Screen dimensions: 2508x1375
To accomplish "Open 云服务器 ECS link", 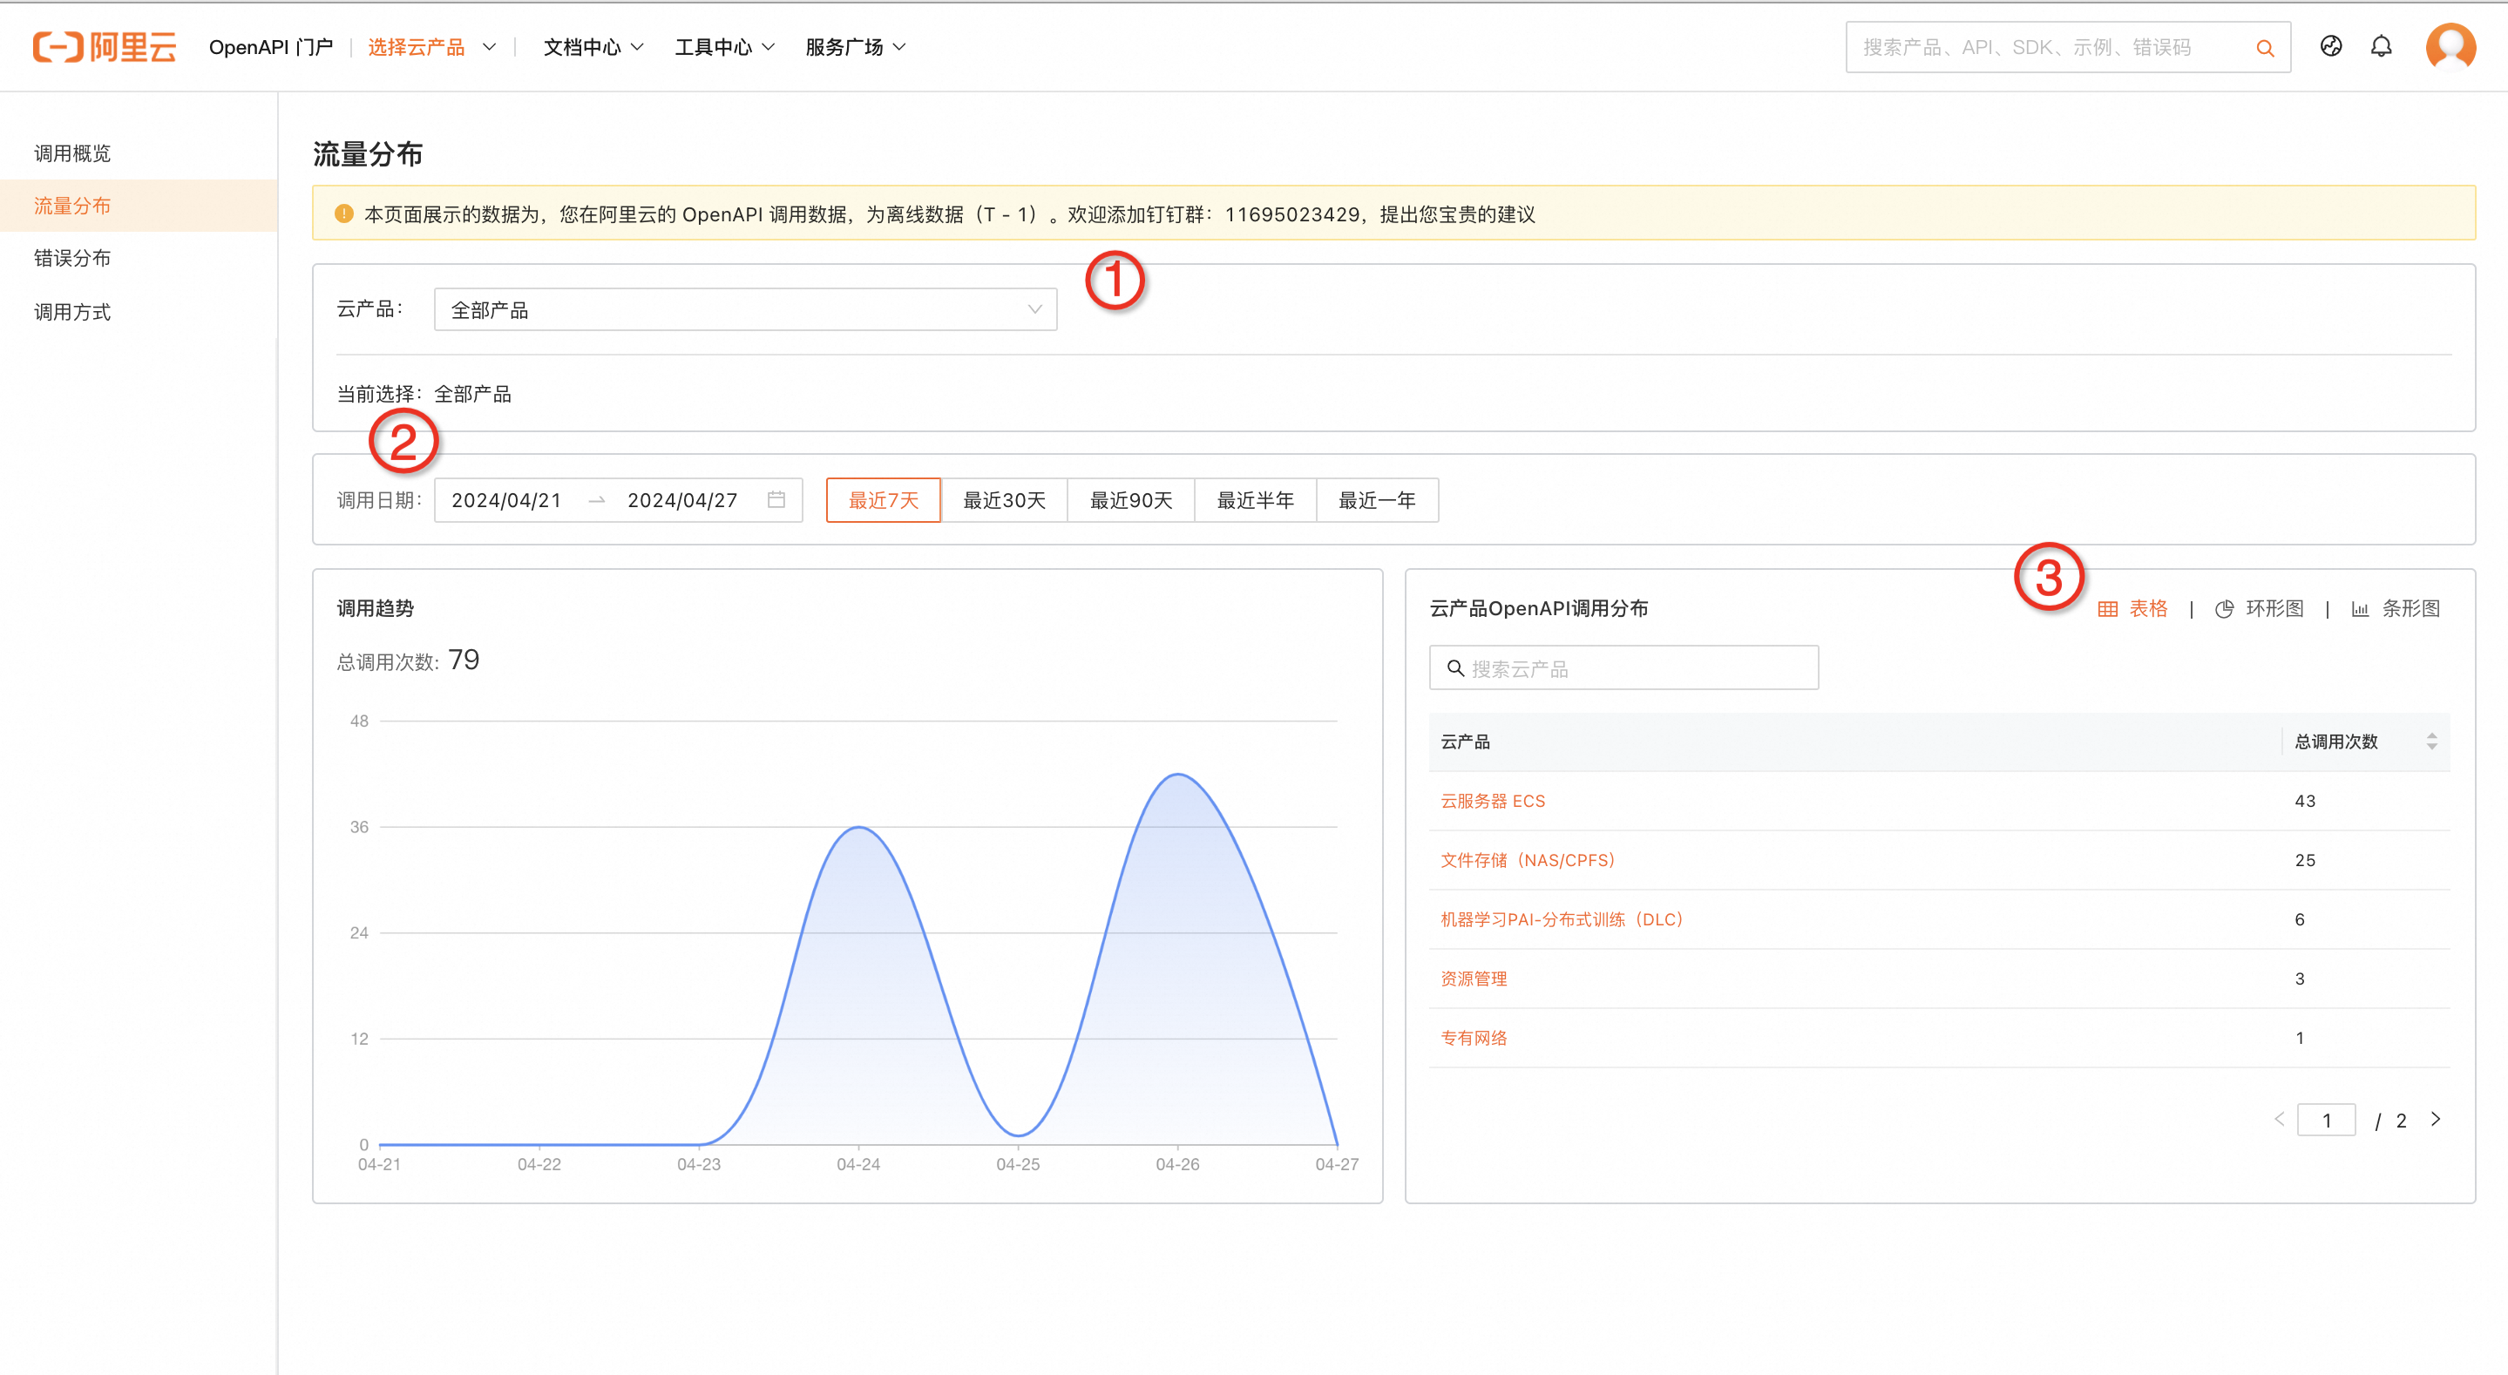I will click(x=1493, y=801).
